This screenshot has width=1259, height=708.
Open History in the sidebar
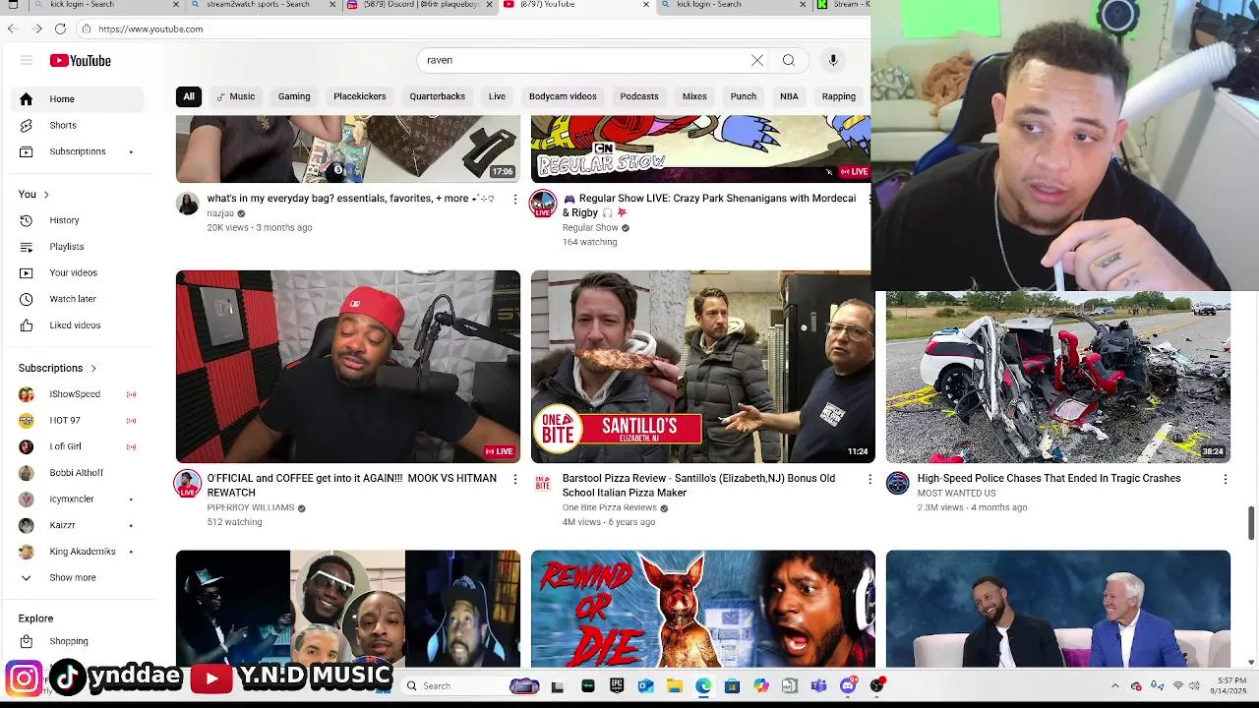point(78,220)
